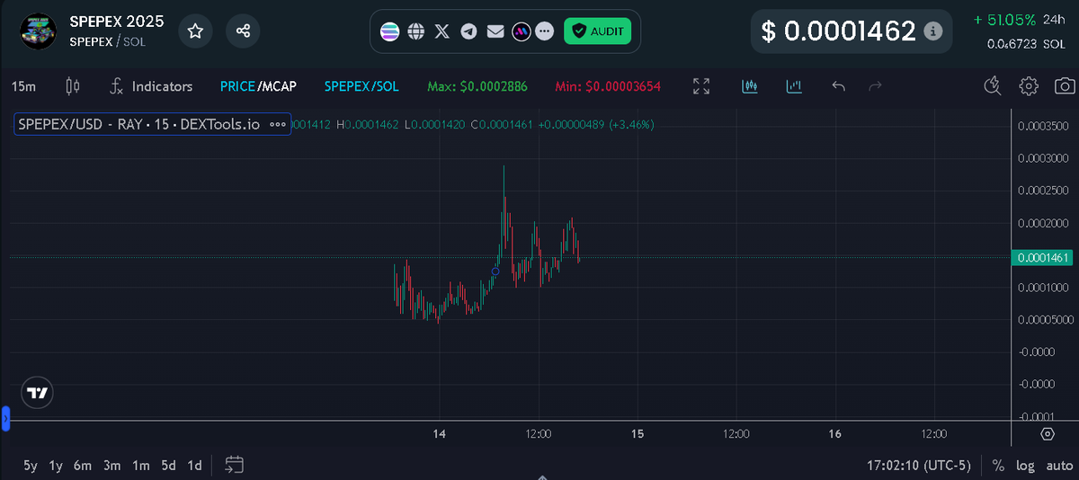Click the TradingView logo
Viewport: 1079px width, 480px height.
coord(38,393)
